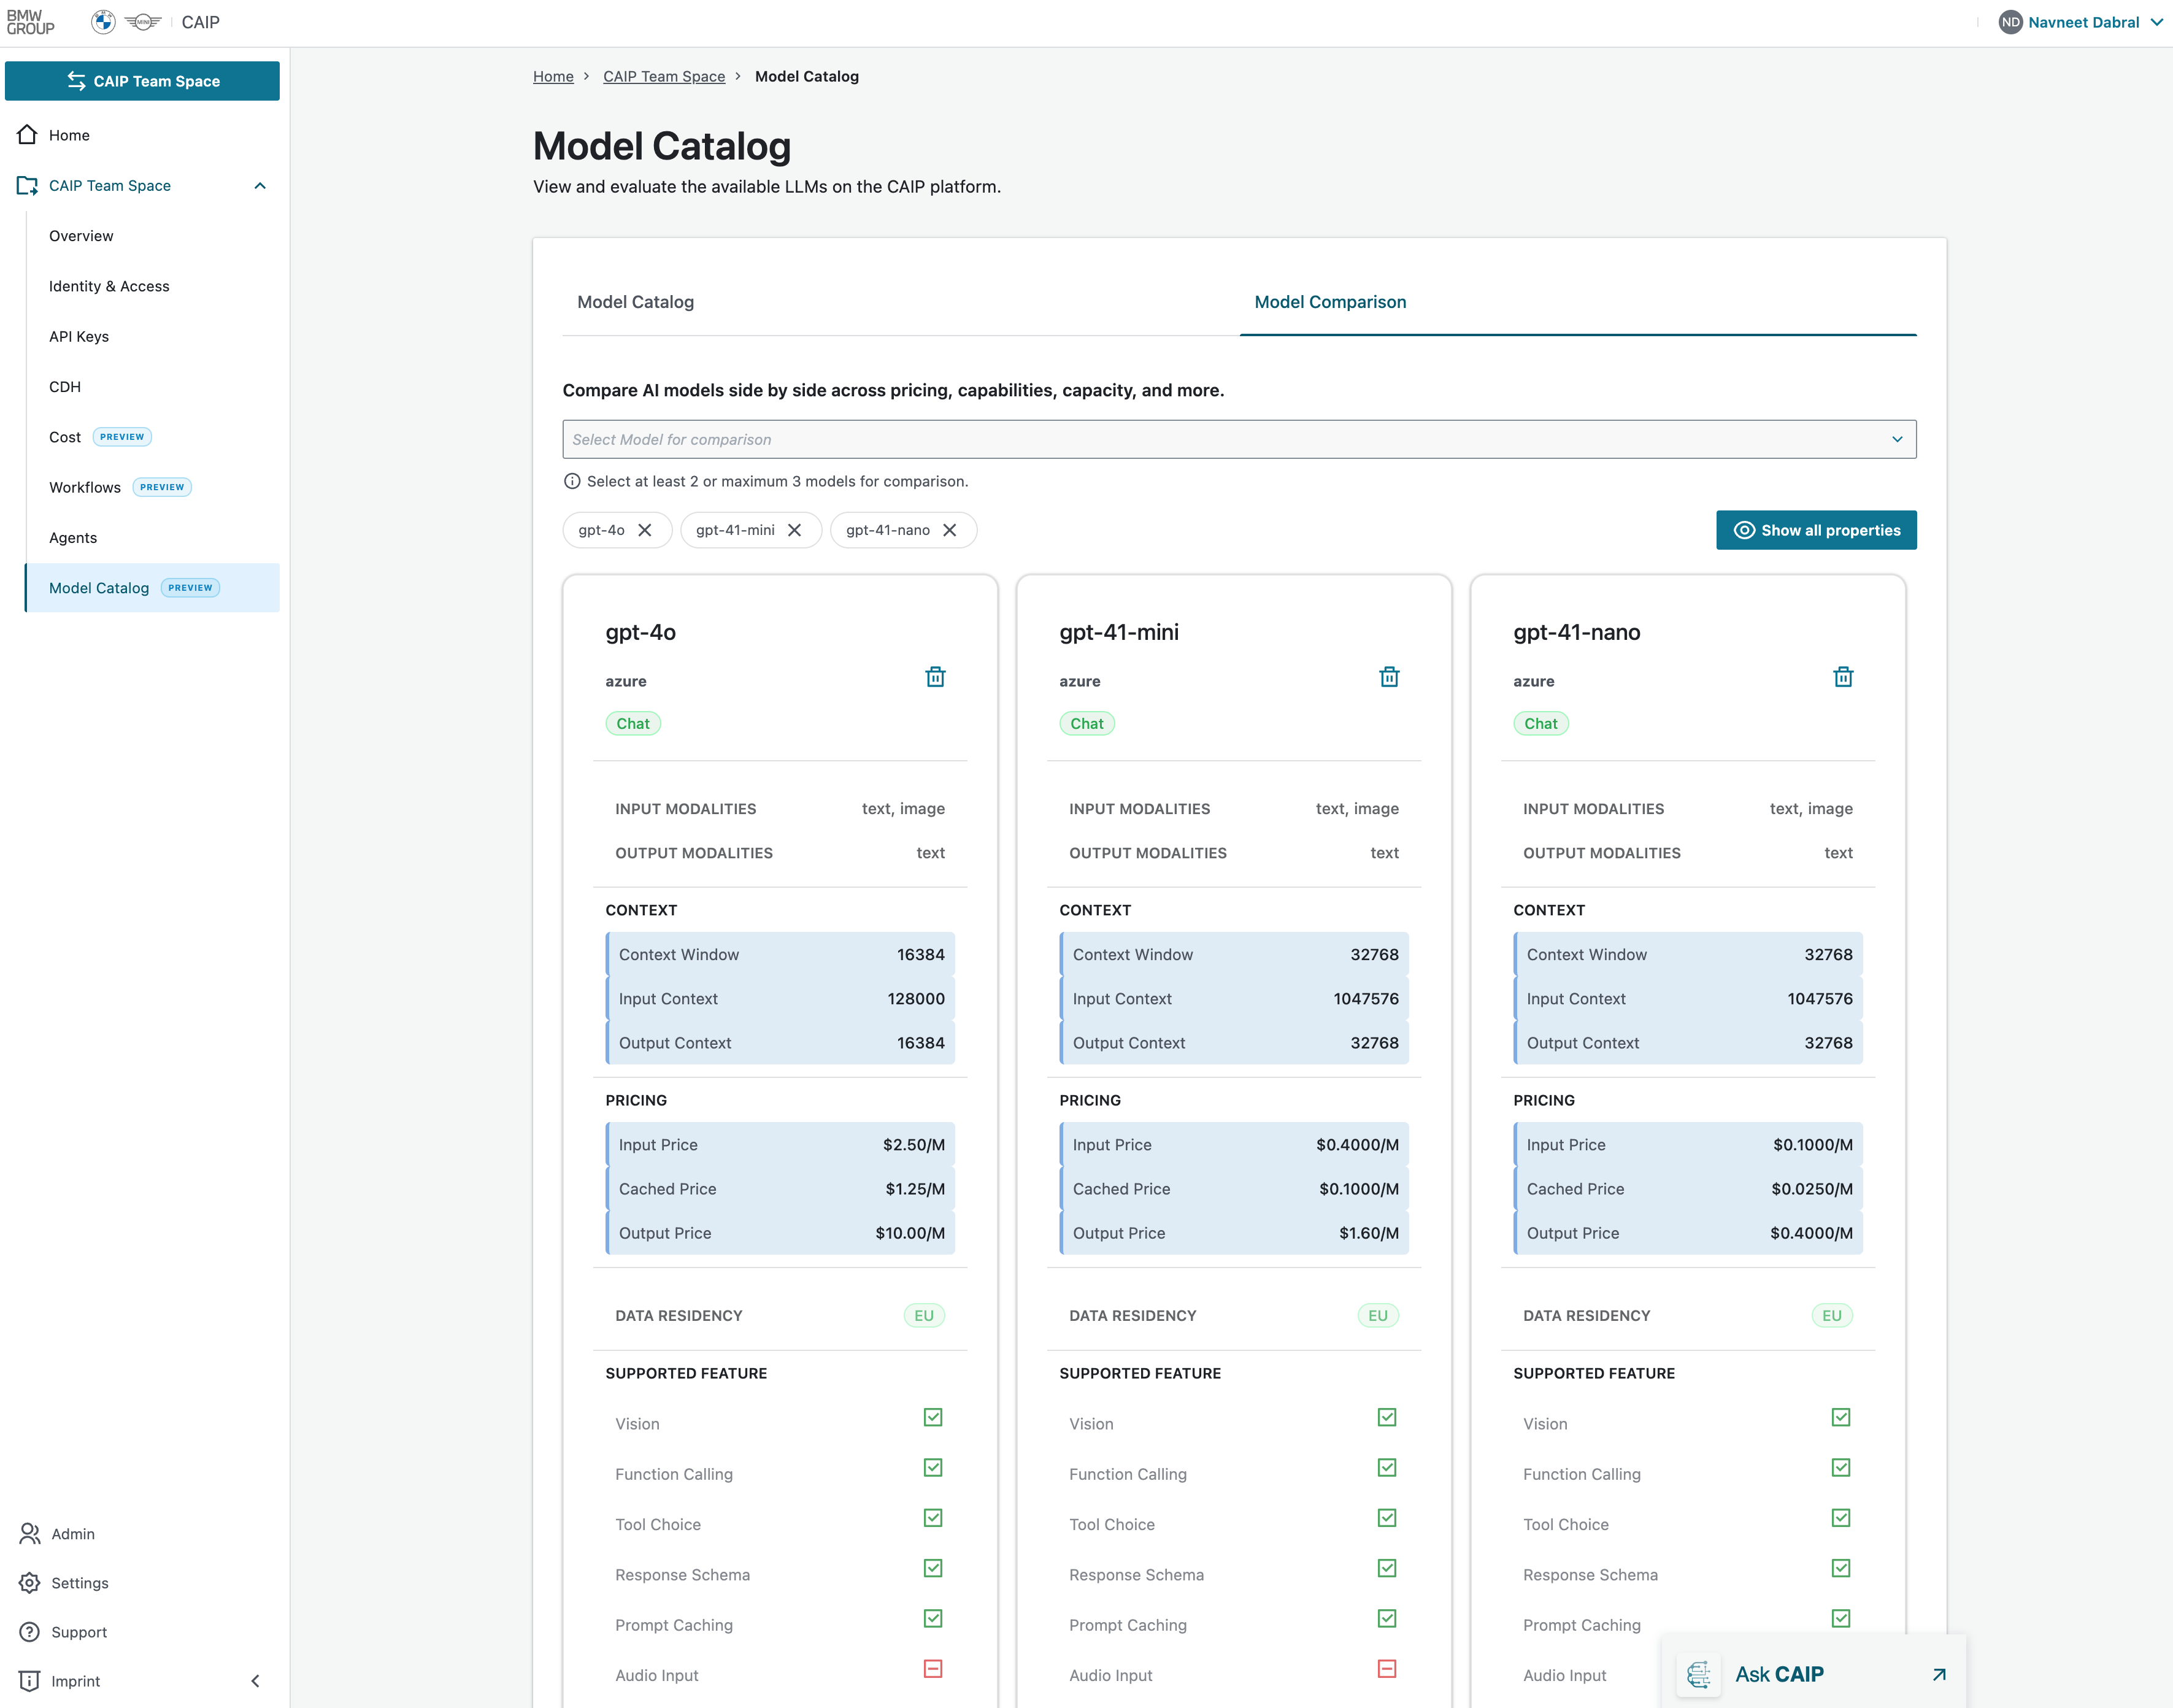Click the Ask CAIP label

pyautogui.click(x=1779, y=1674)
